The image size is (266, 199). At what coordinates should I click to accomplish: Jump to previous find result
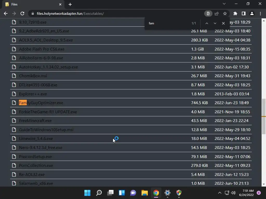(207, 23)
